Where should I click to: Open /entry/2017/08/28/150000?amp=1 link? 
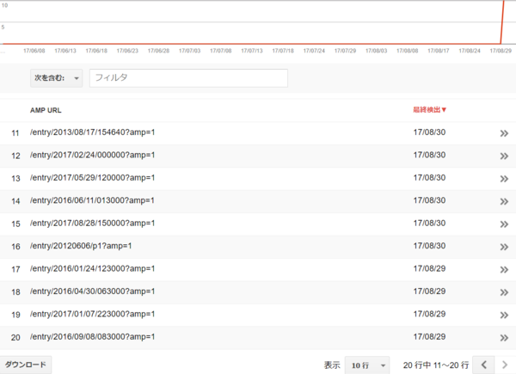[93, 223]
